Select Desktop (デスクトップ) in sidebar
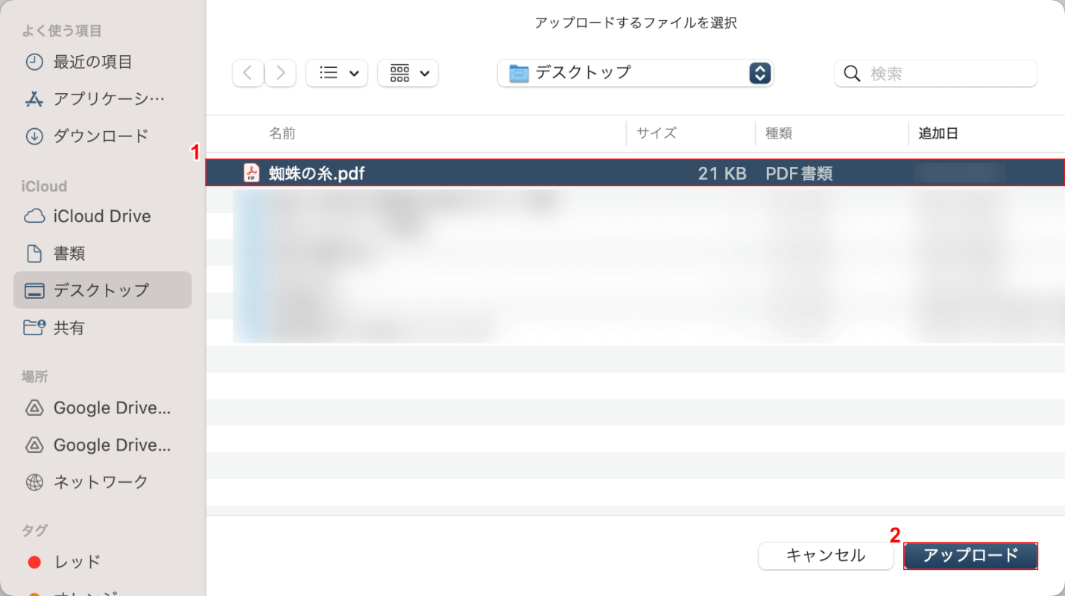 [x=102, y=290]
